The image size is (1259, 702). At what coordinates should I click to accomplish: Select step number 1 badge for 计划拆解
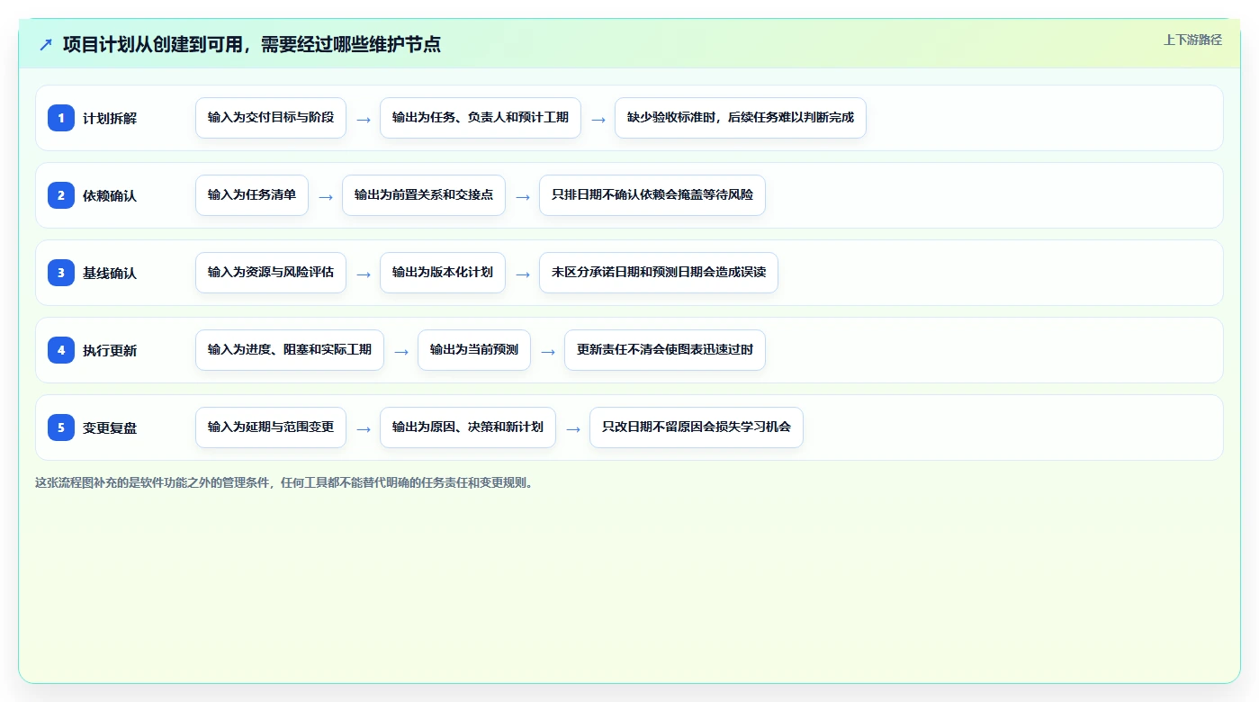[61, 118]
